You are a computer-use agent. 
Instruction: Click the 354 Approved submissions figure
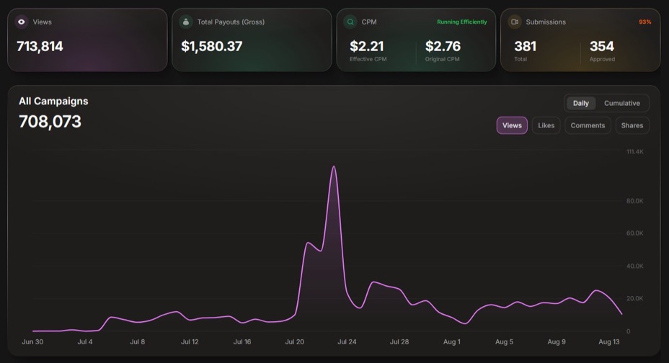[601, 46]
